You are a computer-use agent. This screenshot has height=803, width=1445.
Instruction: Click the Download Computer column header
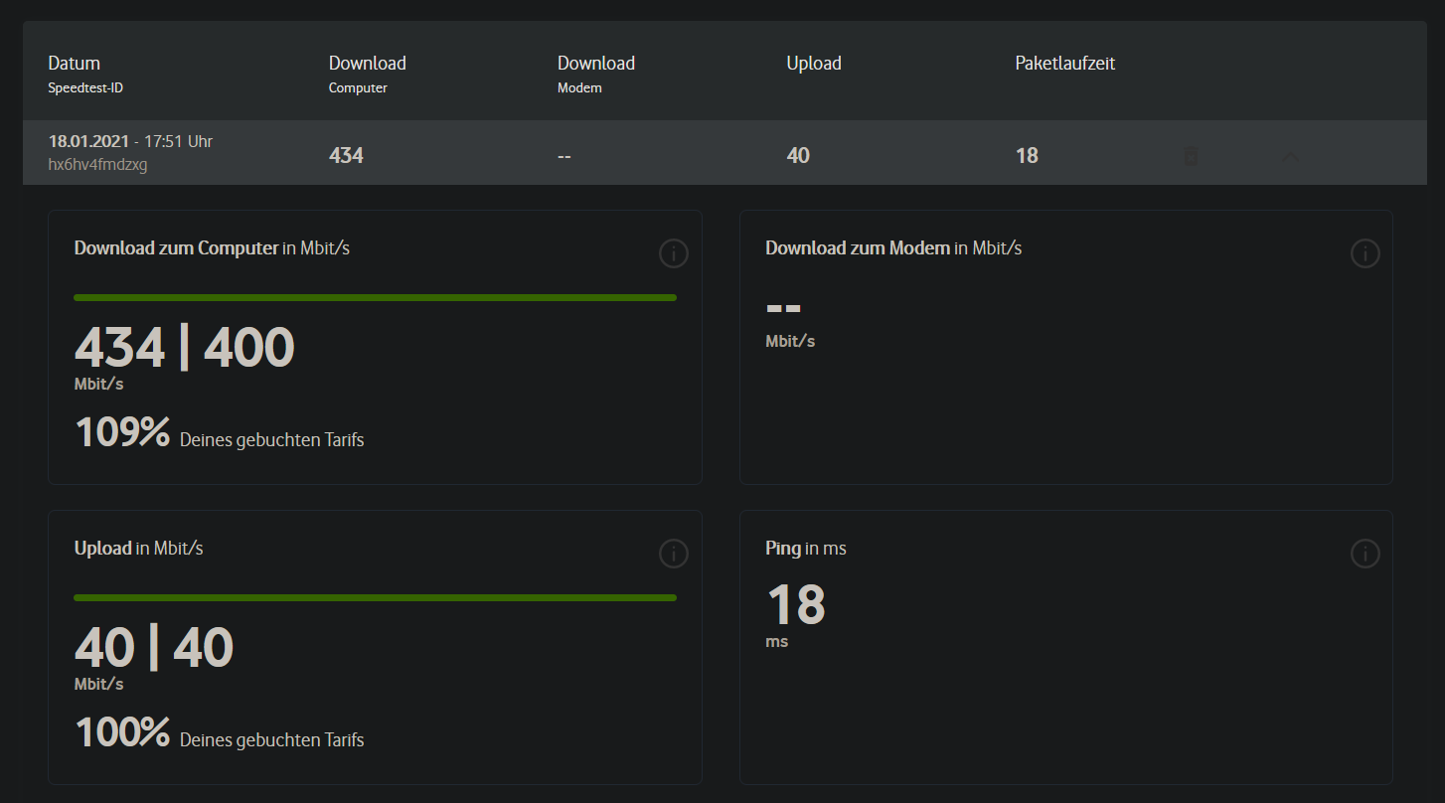pyautogui.click(x=367, y=64)
